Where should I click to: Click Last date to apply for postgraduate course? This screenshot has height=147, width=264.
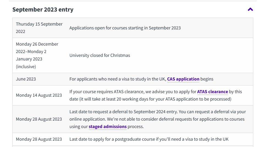[x=149, y=139]
